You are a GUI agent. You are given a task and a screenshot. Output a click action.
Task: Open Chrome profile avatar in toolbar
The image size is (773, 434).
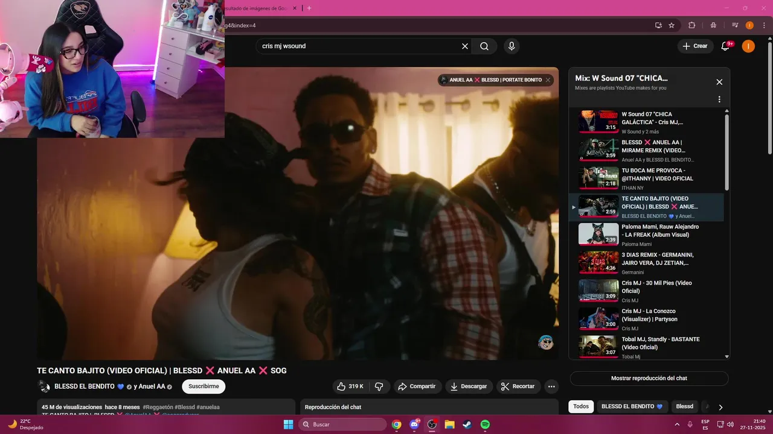tap(749, 25)
